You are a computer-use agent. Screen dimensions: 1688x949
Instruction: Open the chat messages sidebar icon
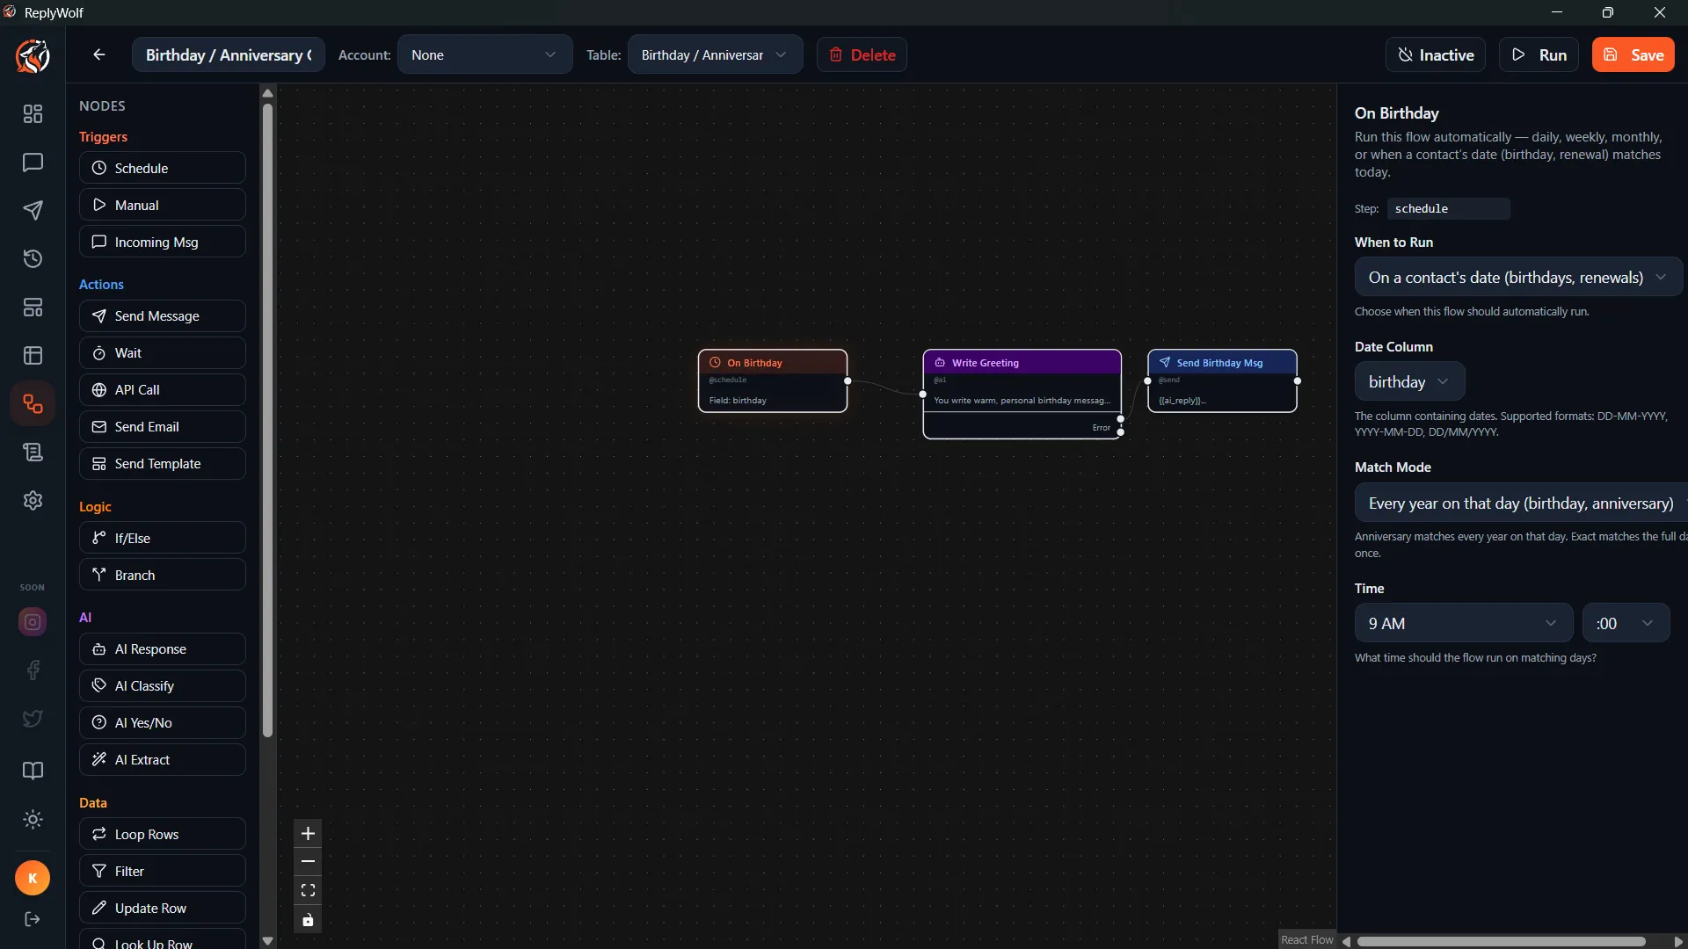(x=33, y=163)
